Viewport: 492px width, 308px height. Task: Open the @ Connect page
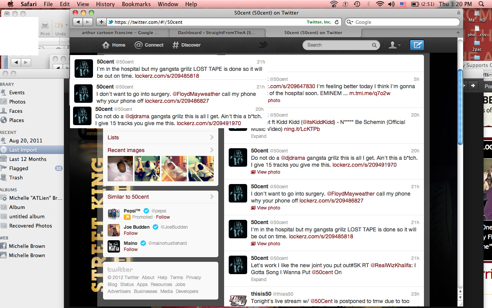[139, 45]
